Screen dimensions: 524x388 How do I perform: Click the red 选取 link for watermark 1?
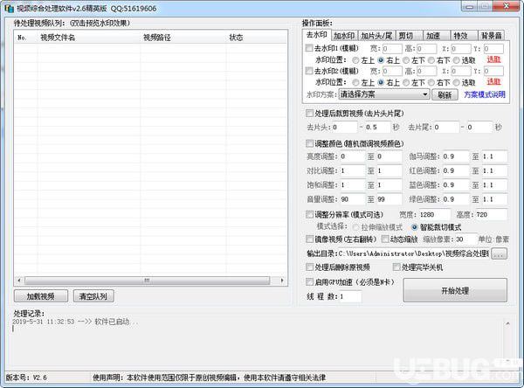pos(493,59)
